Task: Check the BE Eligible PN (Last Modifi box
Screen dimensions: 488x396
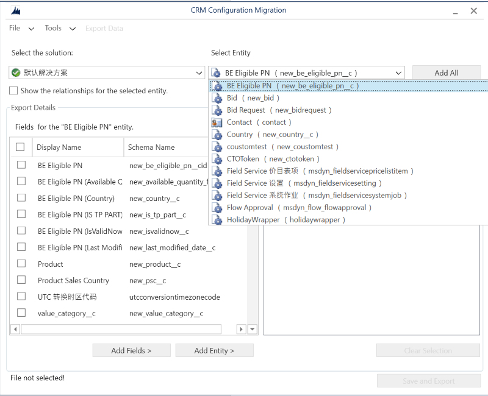Action: pos(21,247)
